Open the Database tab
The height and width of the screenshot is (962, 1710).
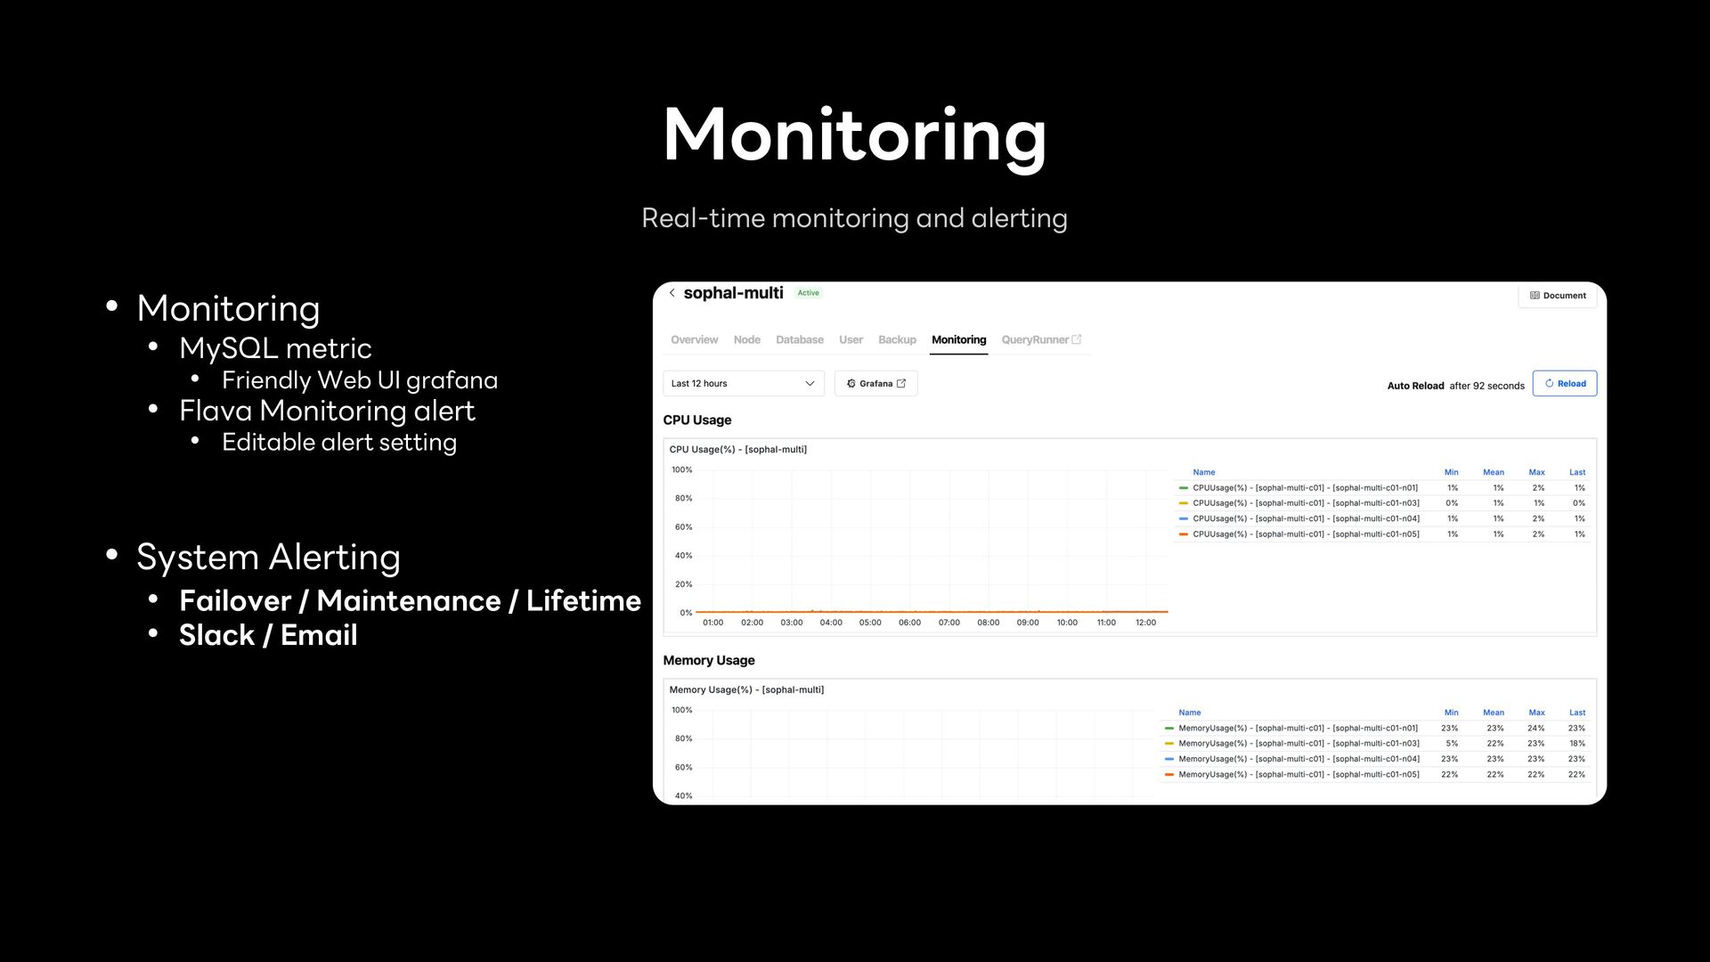pos(799,340)
